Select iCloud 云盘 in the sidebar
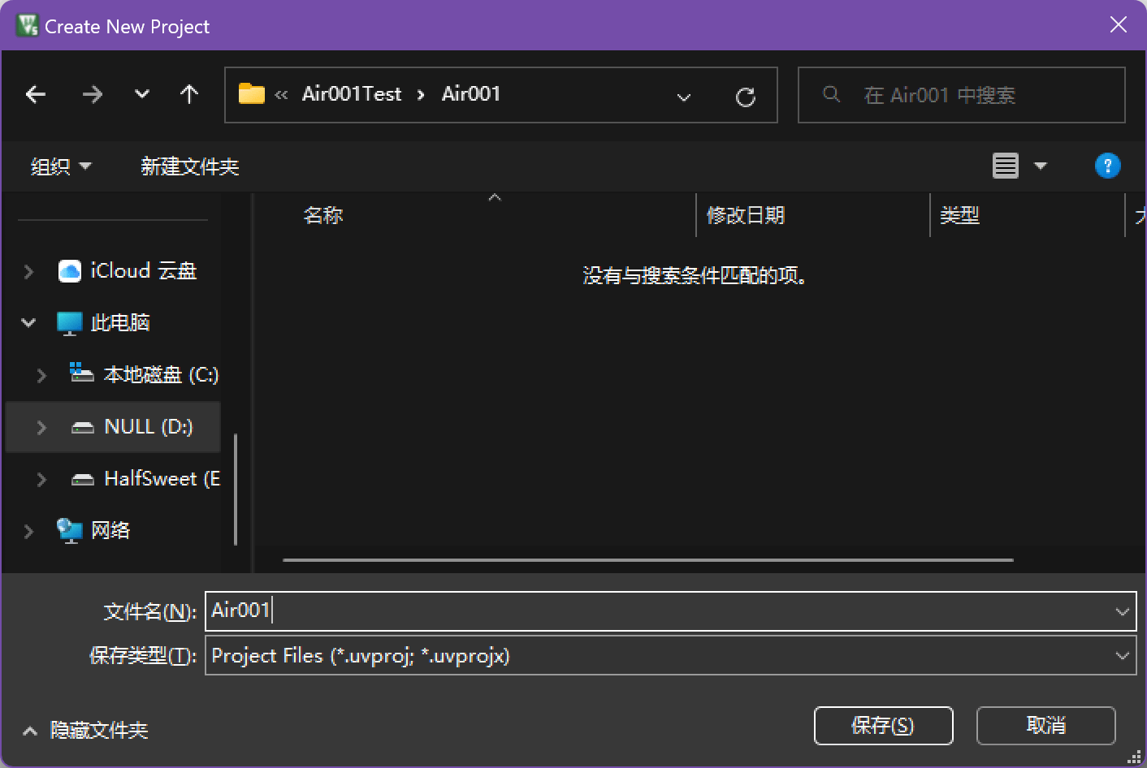The height and width of the screenshot is (768, 1147). point(143,271)
